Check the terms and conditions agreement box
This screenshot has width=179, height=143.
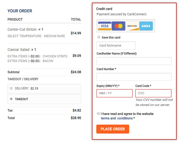[x=98, y=113]
